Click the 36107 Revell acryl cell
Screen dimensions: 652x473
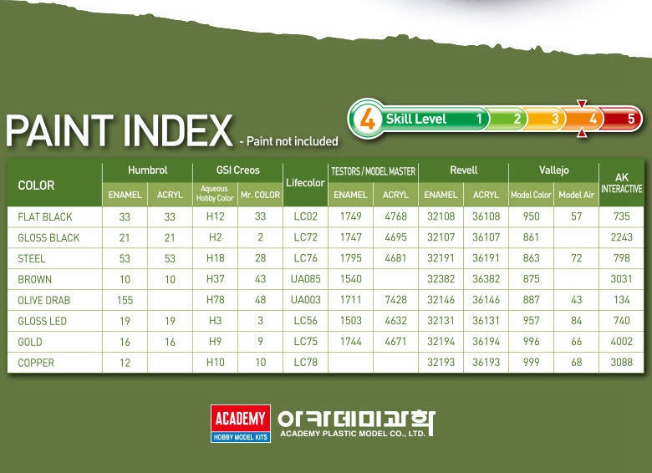(486, 237)
